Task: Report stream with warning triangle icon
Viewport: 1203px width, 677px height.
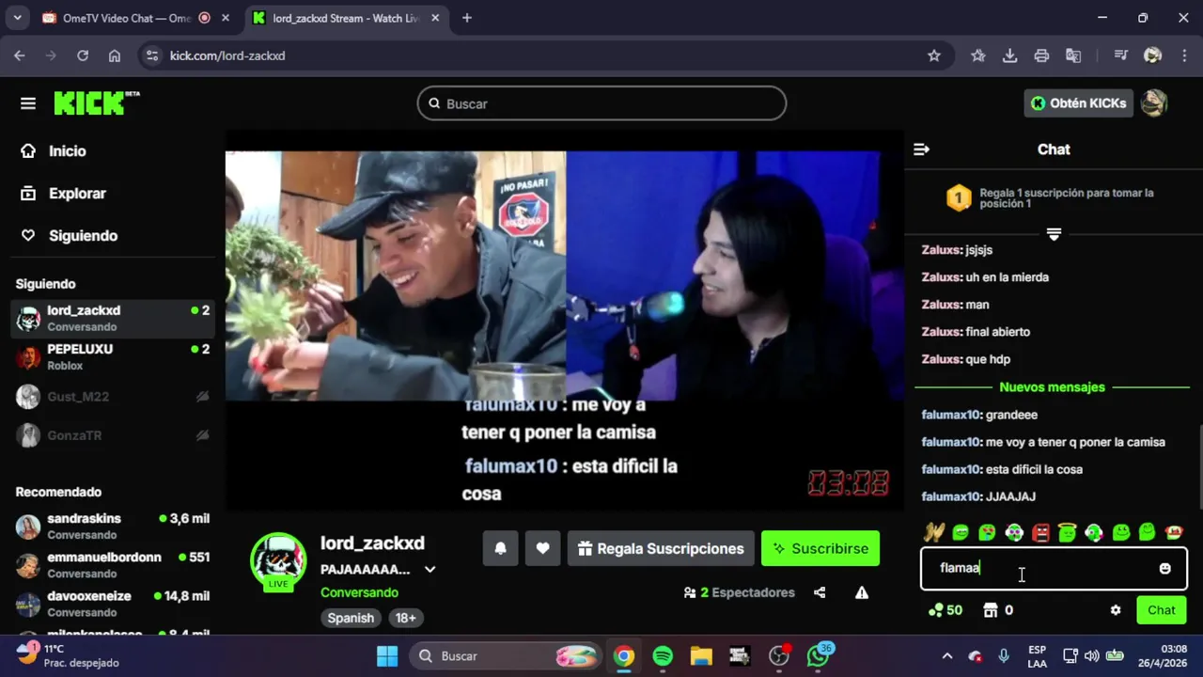Action: click(x=862, y=592)
